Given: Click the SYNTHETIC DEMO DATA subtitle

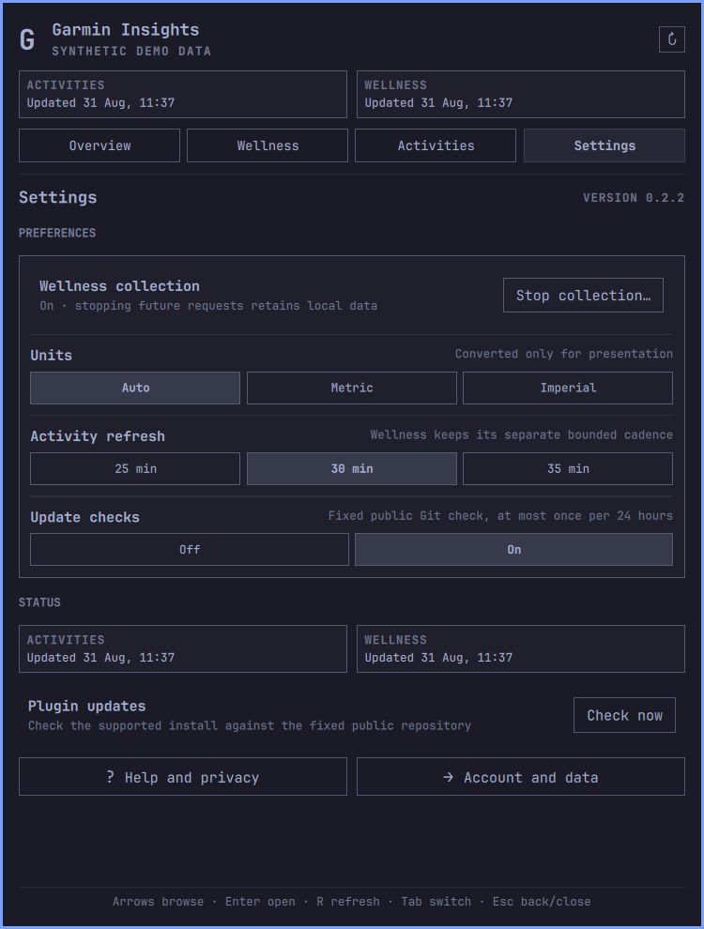Looking at the screenshot, I should tap(131, 52).
